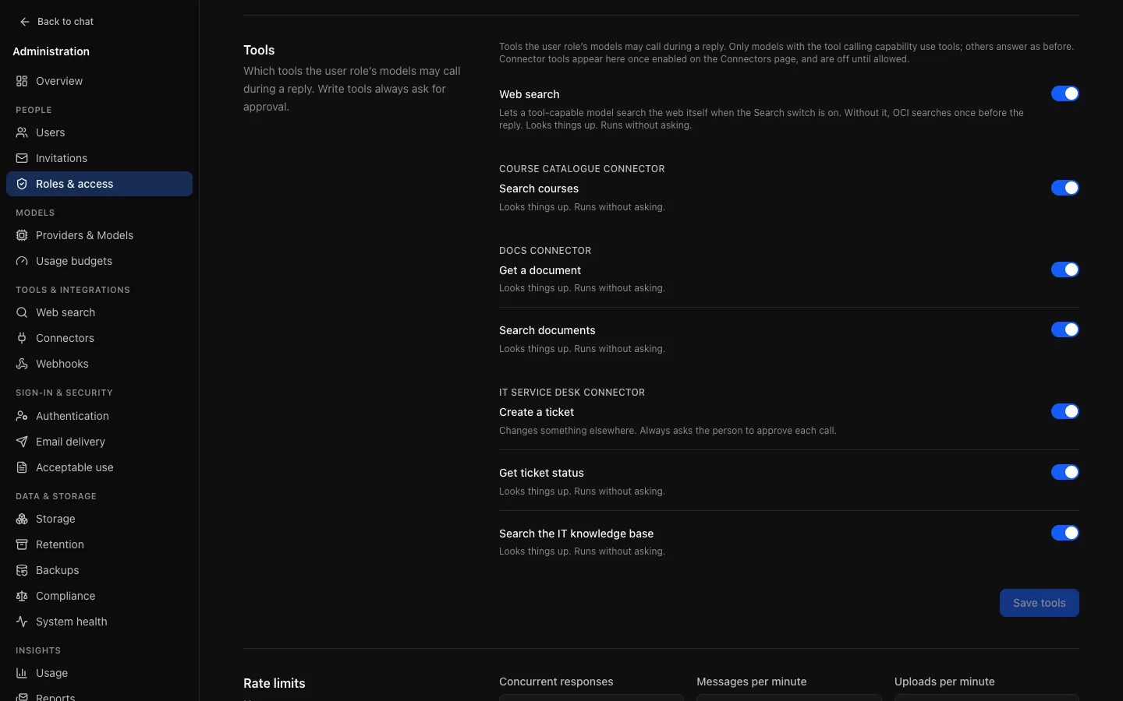Screen dimensions: 1123x701
Task: Click the Compliance scales icon
Action: pos(22,596)
